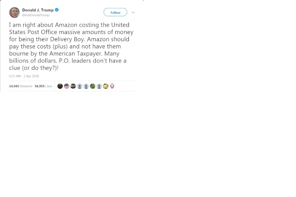The width and height of the screenshot is (296, 197).
Task: Select the first default gray silhouette avatar
Action: [79, 86]
